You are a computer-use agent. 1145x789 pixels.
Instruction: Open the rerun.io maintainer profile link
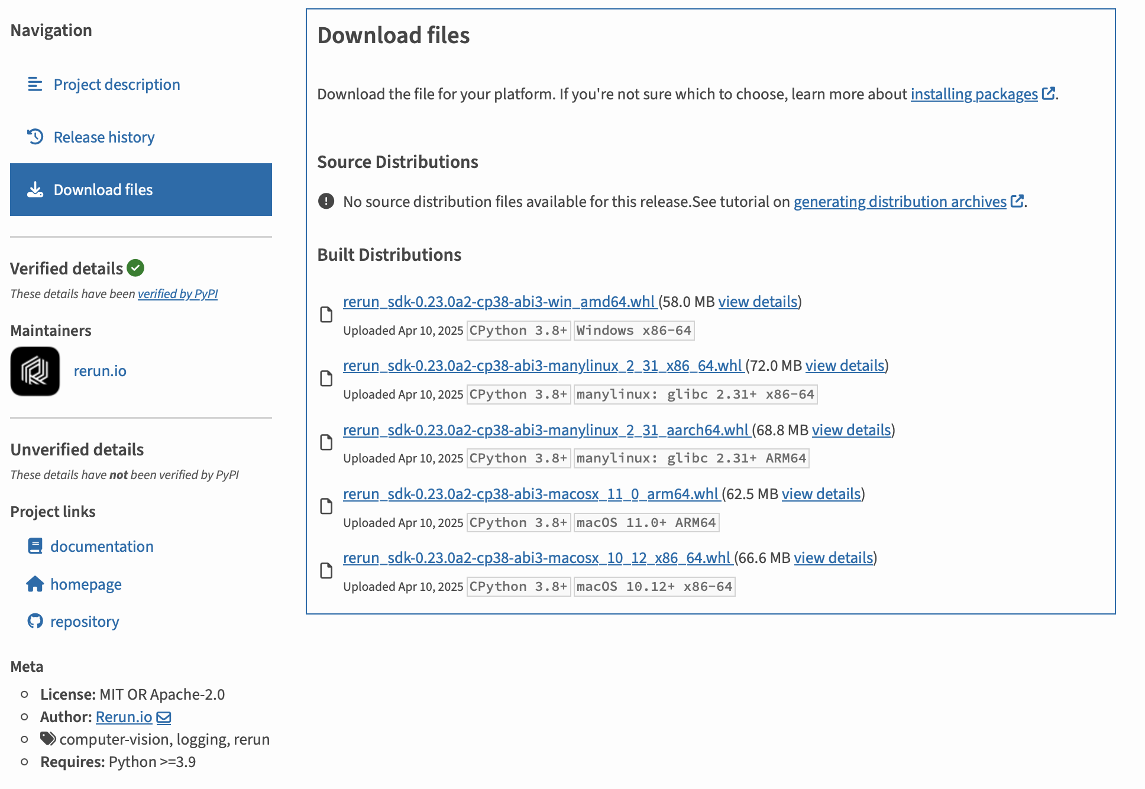point(100,371)
